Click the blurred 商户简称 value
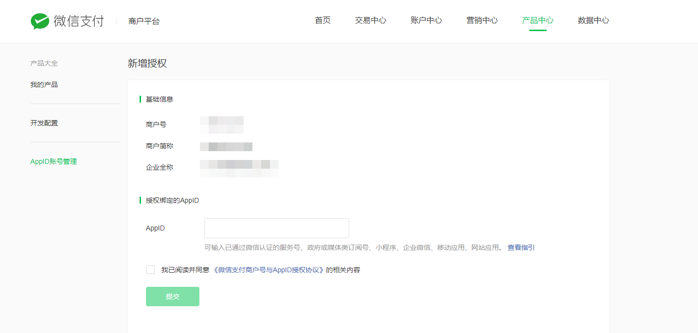698x333 pixels. click(226, 146)
